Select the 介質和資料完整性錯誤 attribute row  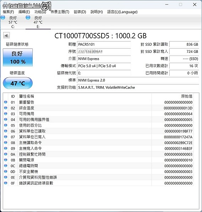pos(98,177)
